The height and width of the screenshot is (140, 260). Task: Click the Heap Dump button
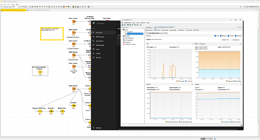coord(236,40)
